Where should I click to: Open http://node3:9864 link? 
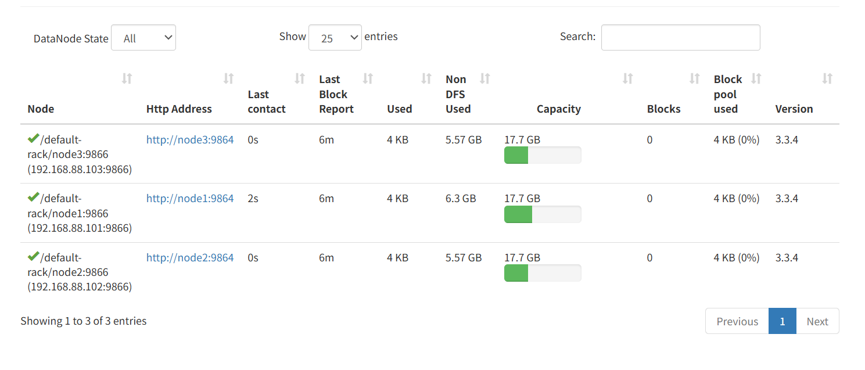(x=190, y=139)
